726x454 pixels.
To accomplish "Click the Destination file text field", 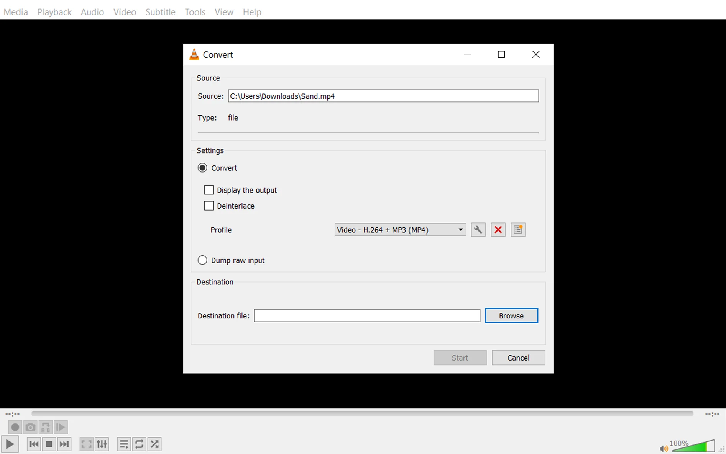I will tap(366, 316).
